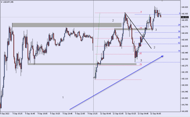Click the 142.360 price scale value
The image size is (190, 117).
pos(185,59)
